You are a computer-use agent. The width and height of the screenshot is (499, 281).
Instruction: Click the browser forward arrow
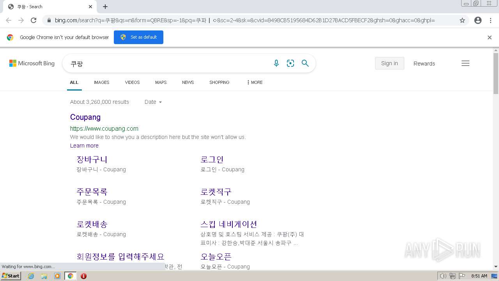tap(21, 20)
